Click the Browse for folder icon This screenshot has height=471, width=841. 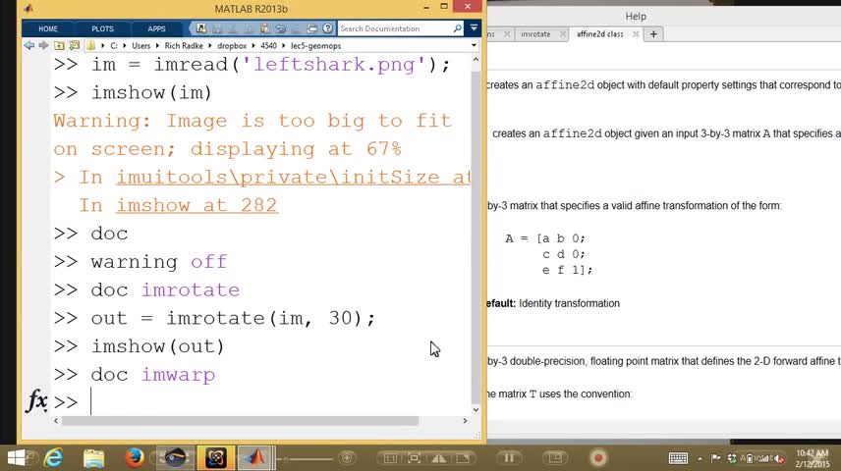tap(74, 45)
